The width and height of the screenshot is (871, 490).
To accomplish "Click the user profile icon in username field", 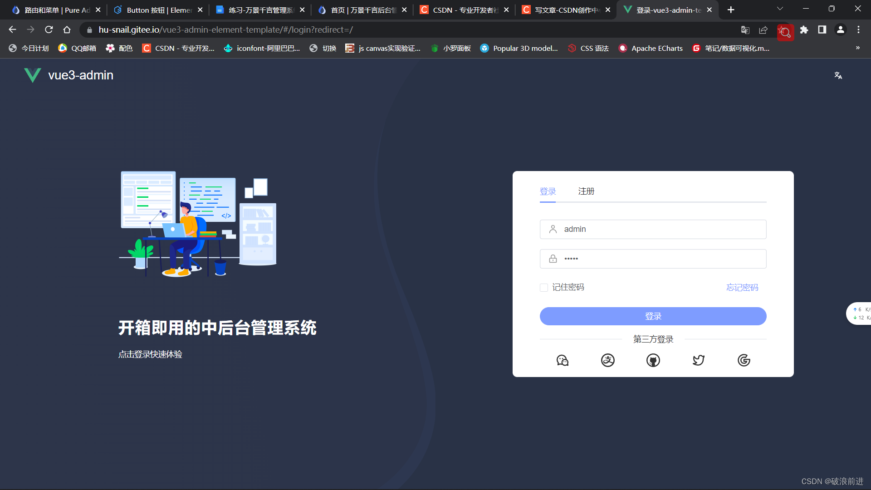I will pos(553,229).
